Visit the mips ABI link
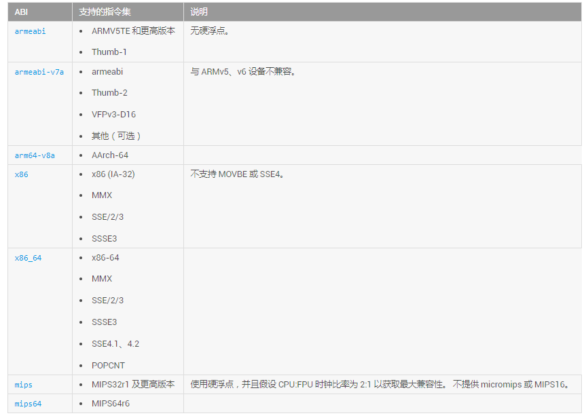586x420 pixels. [x=23, y=385]
